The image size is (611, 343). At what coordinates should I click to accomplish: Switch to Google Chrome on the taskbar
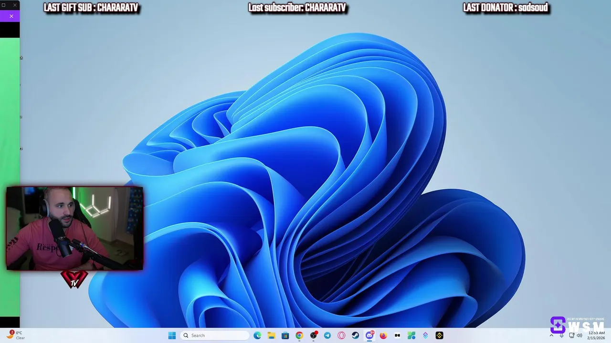(x=299, y=335)
